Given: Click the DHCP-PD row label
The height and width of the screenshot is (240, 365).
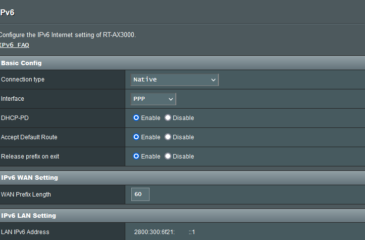Looking at the screenshot, I should tap(15, 118).
